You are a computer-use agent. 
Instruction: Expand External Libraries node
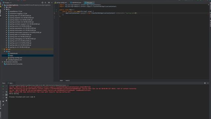click(x=3, y=62)
